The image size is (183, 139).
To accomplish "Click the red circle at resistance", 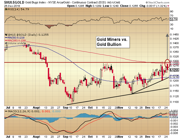I will (167, 62).
